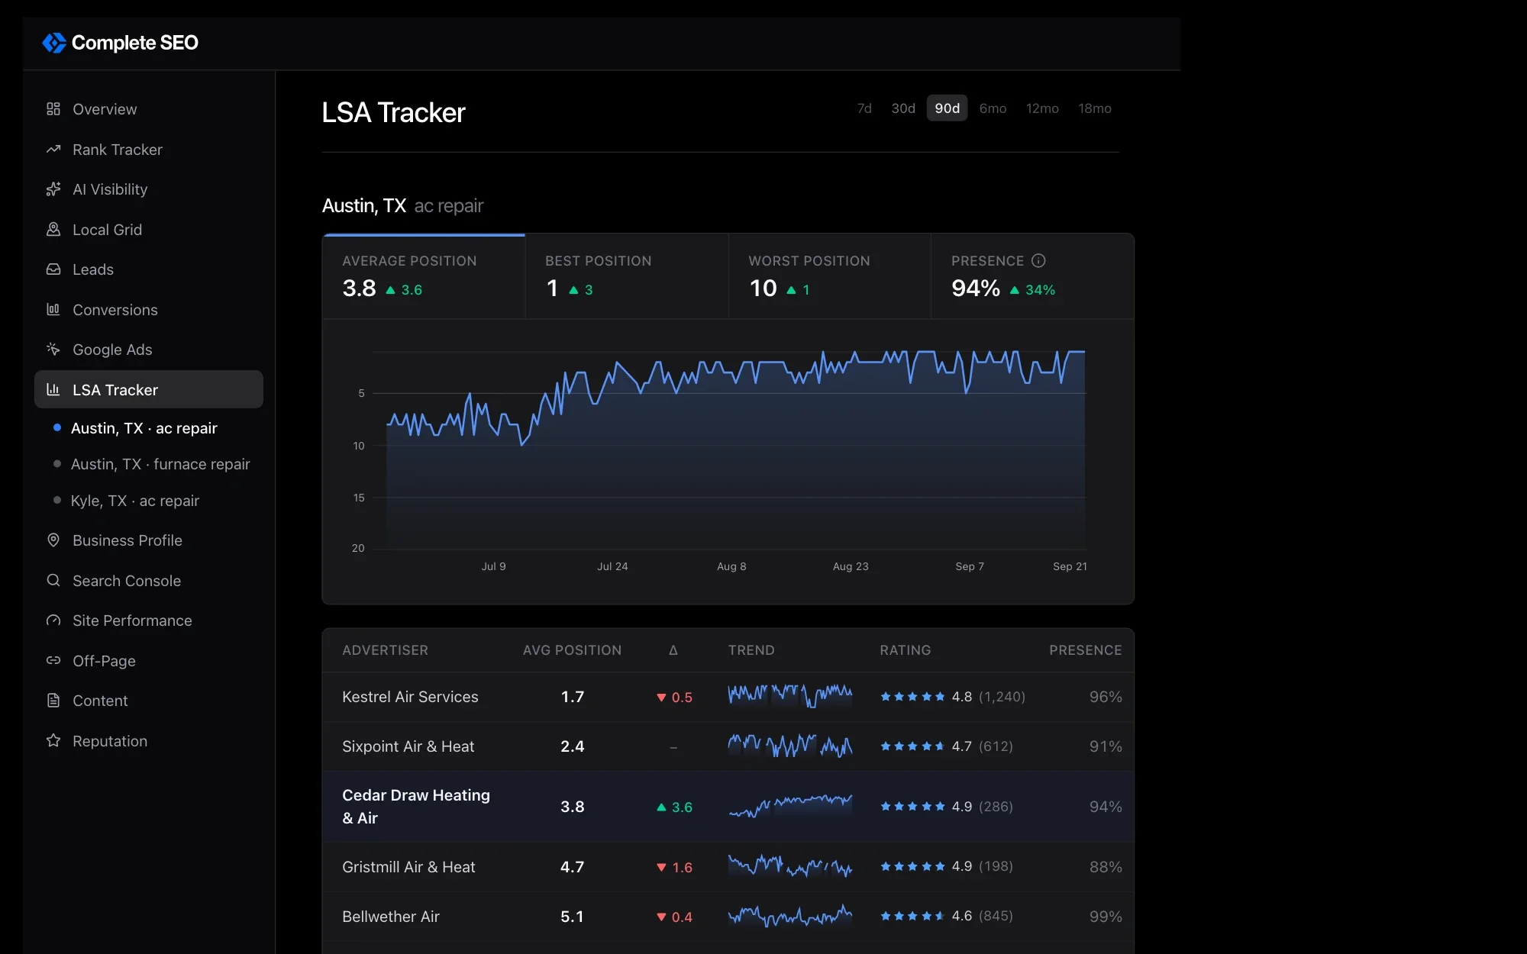Open Overview via its grid icon
This screenshot has height=954, width=1527.
point(53,109)
